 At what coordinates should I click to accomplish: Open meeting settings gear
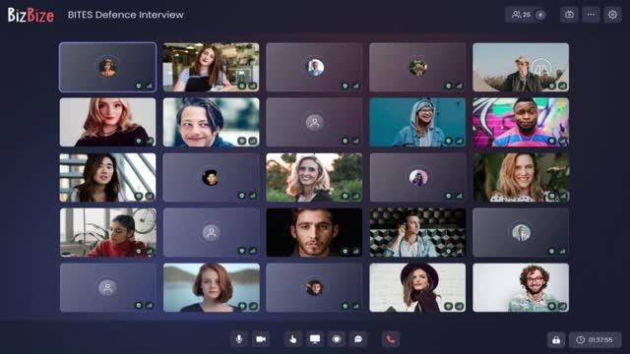(612, 15)
